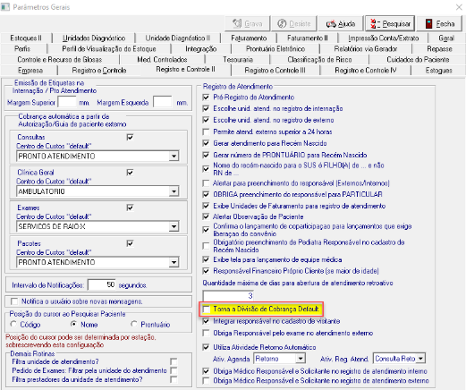Click the Fecha button label
This screenshot has width=466, height=390.
[445, 24]
